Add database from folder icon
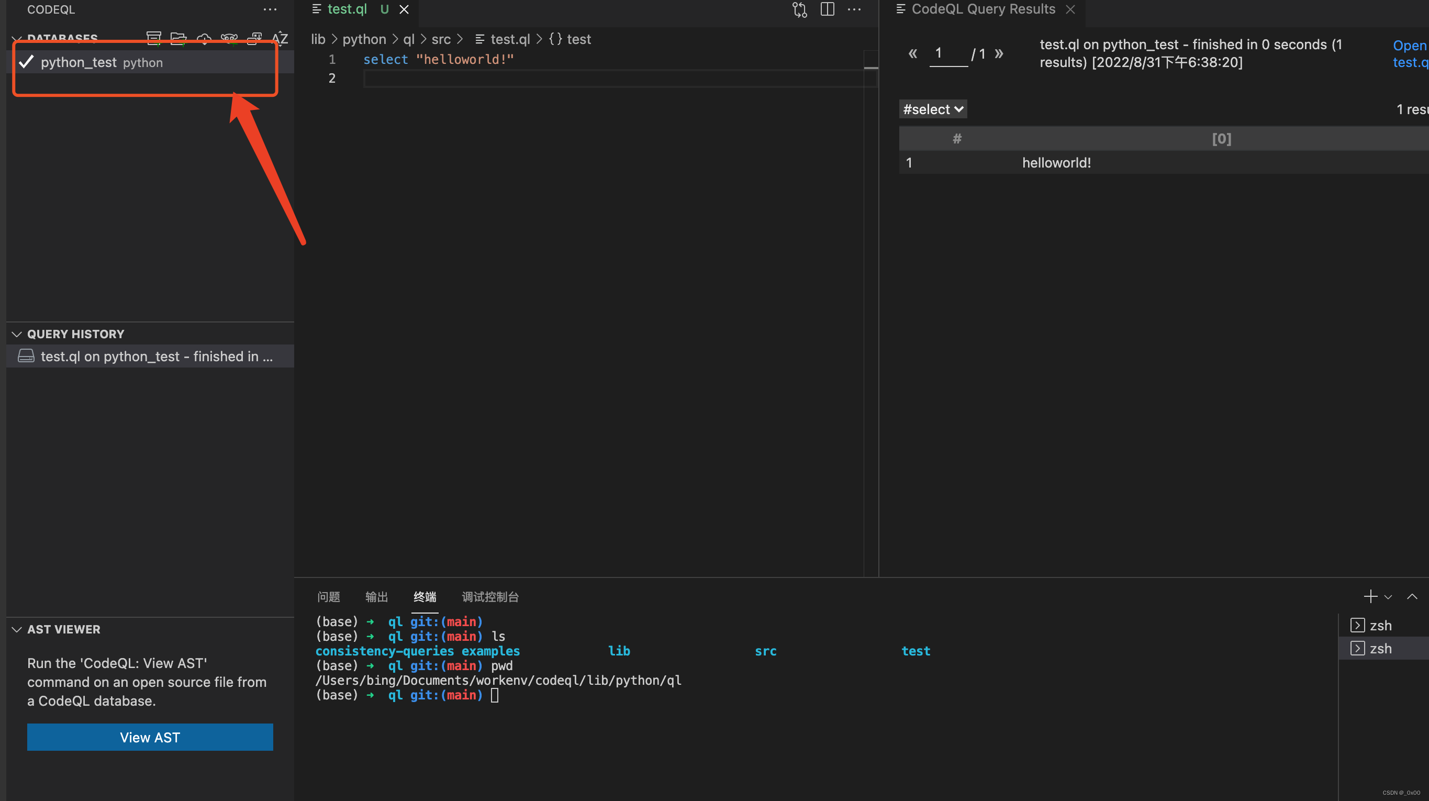Image resolution: width=1429 pixels, height=801 pixels. coord(178,38)
